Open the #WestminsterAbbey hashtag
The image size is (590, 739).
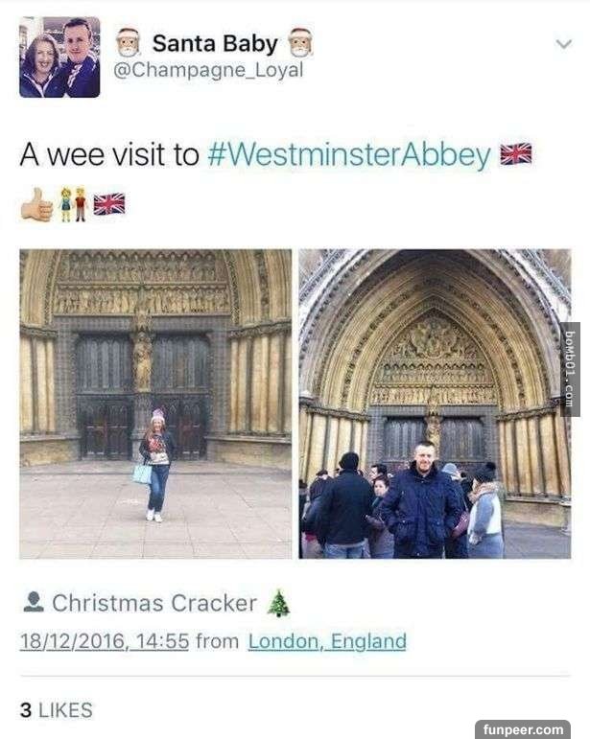point(349,155)
